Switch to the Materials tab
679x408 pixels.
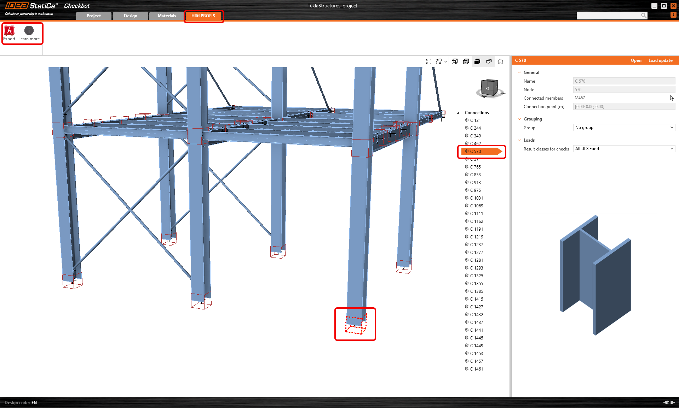coord(166,16)
